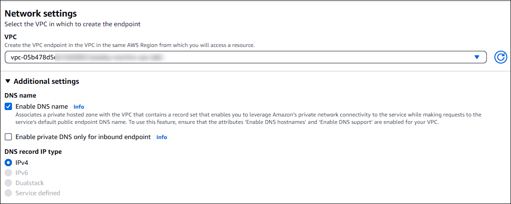Choose the Service defined radio button
511x204 pixels.
coord(8,193)
